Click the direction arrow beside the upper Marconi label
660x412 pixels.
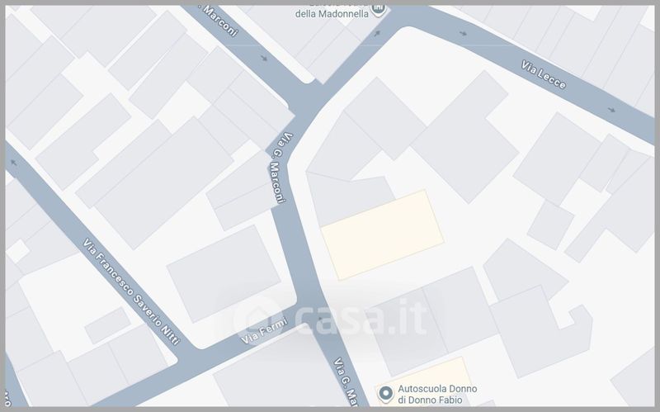coord(264,58)
